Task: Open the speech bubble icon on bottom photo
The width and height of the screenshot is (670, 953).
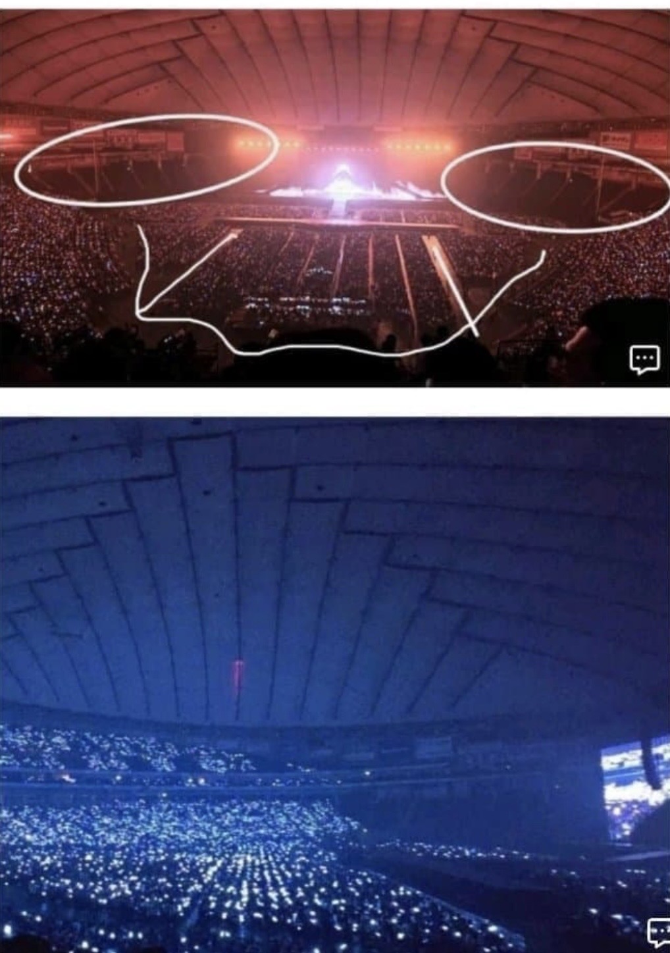Action: (x=659, y=931)
